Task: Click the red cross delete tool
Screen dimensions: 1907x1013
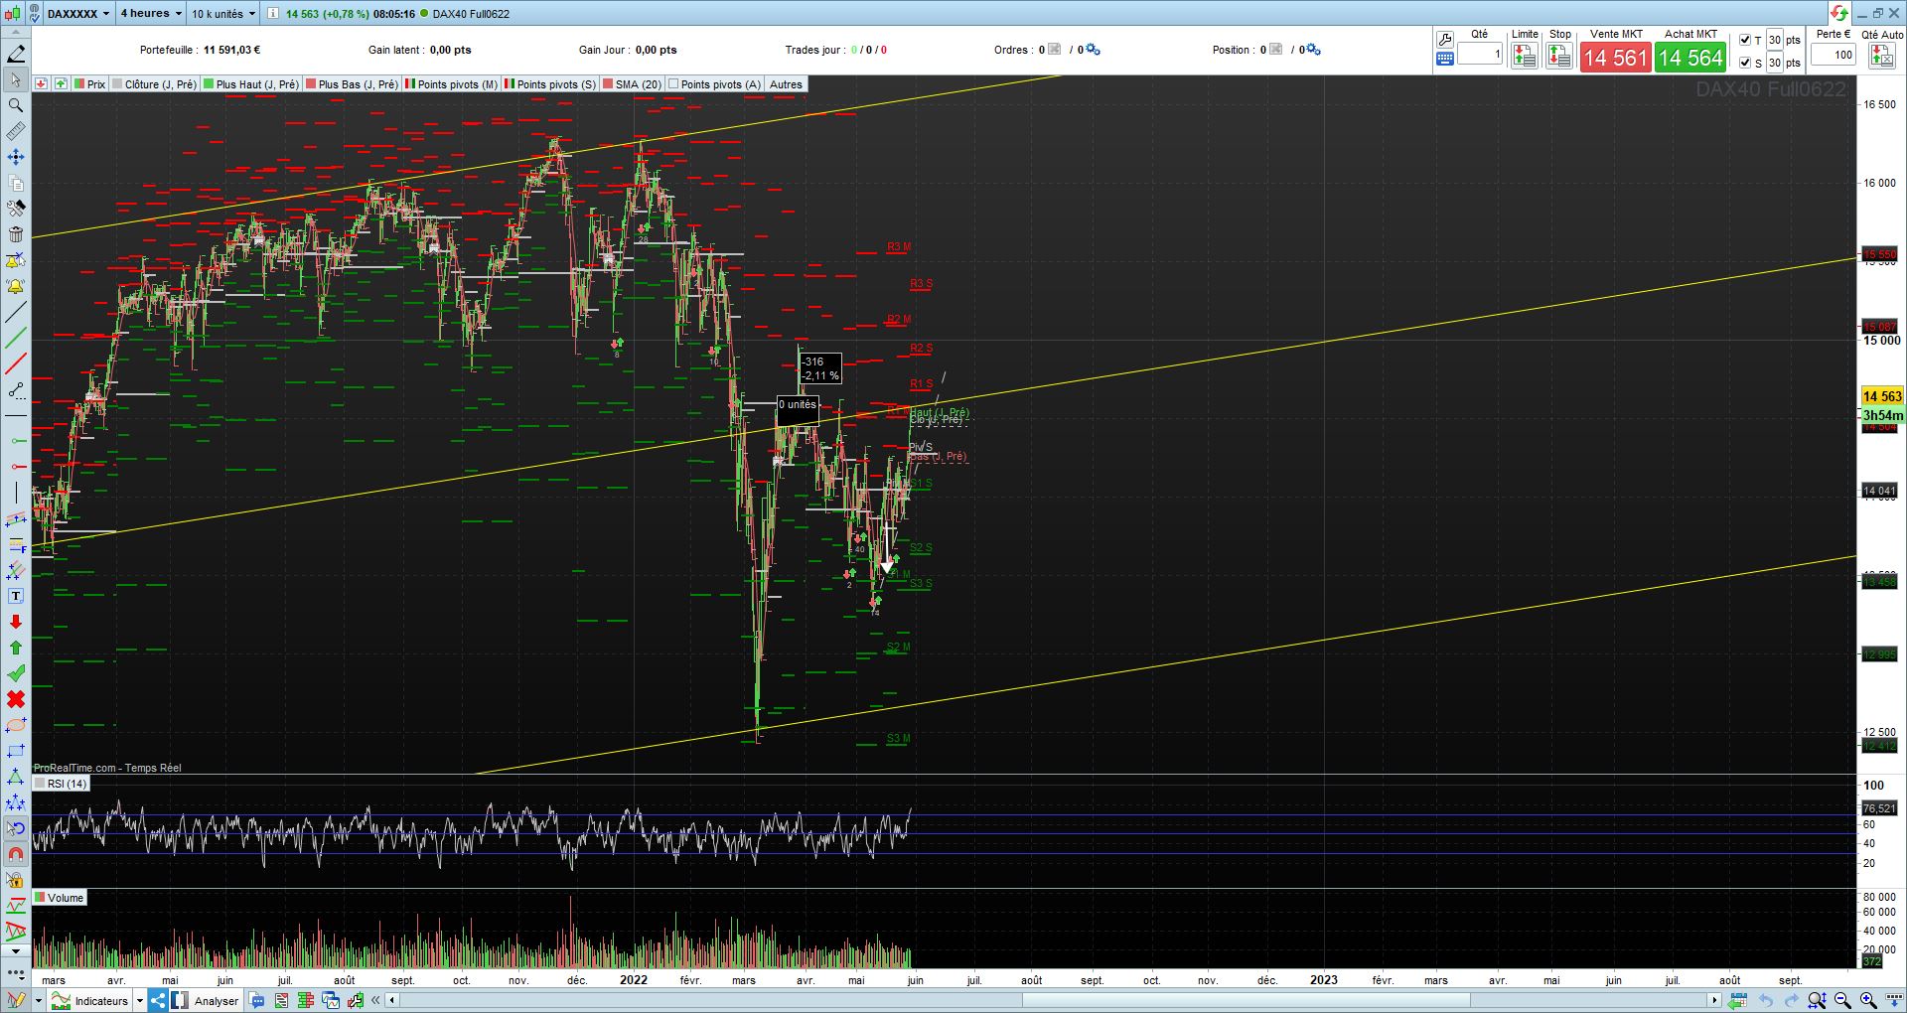Action: 15,699
